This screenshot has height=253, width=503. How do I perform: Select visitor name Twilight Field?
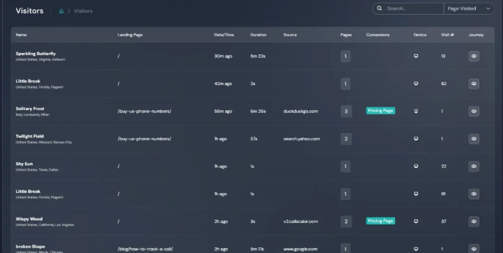(x=29, y=136)
